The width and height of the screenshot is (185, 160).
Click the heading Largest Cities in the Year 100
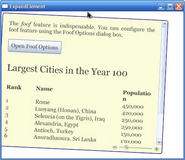tap(67, 70)
